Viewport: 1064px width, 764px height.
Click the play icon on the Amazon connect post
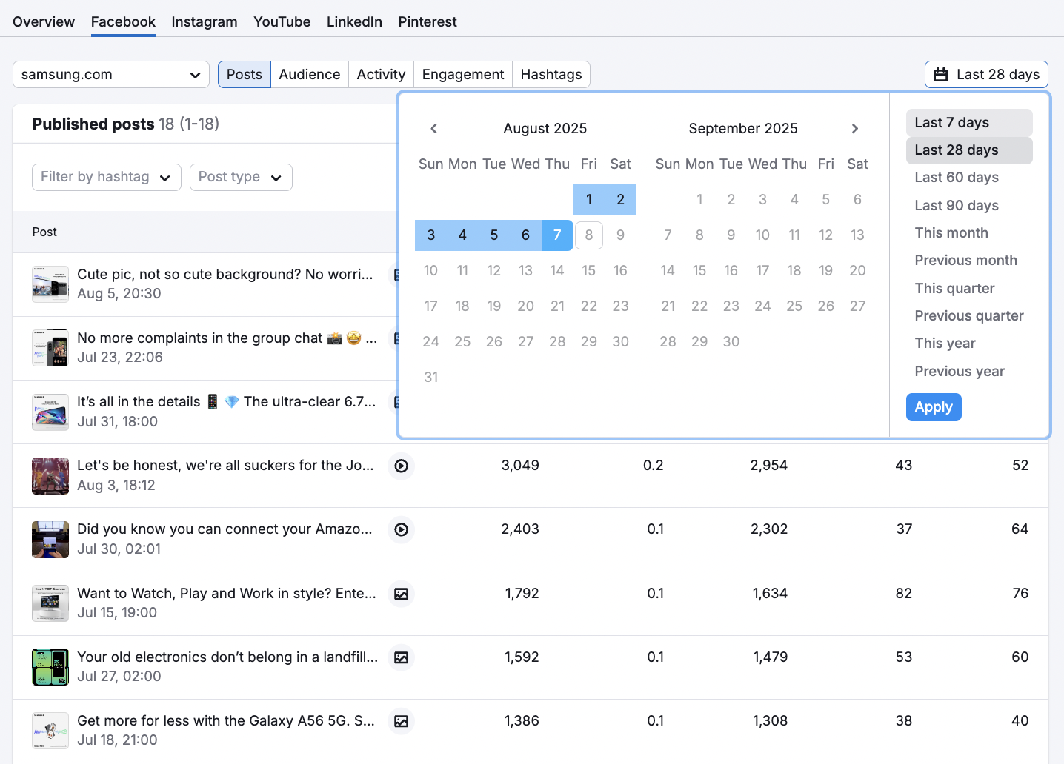(x=401, y=529)
